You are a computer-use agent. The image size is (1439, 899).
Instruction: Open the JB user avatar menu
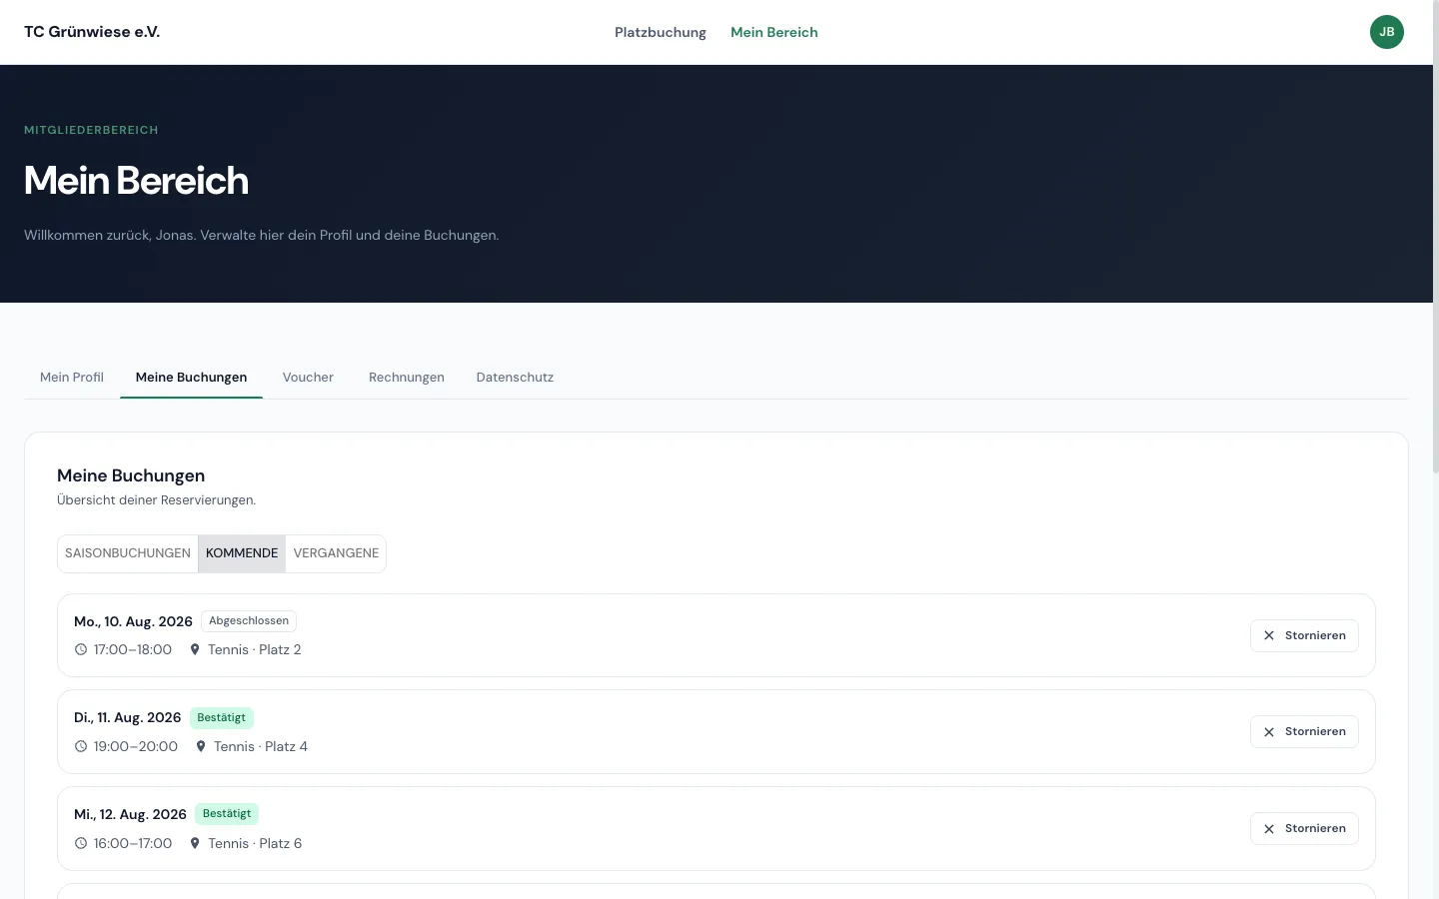coord(1386,32)
